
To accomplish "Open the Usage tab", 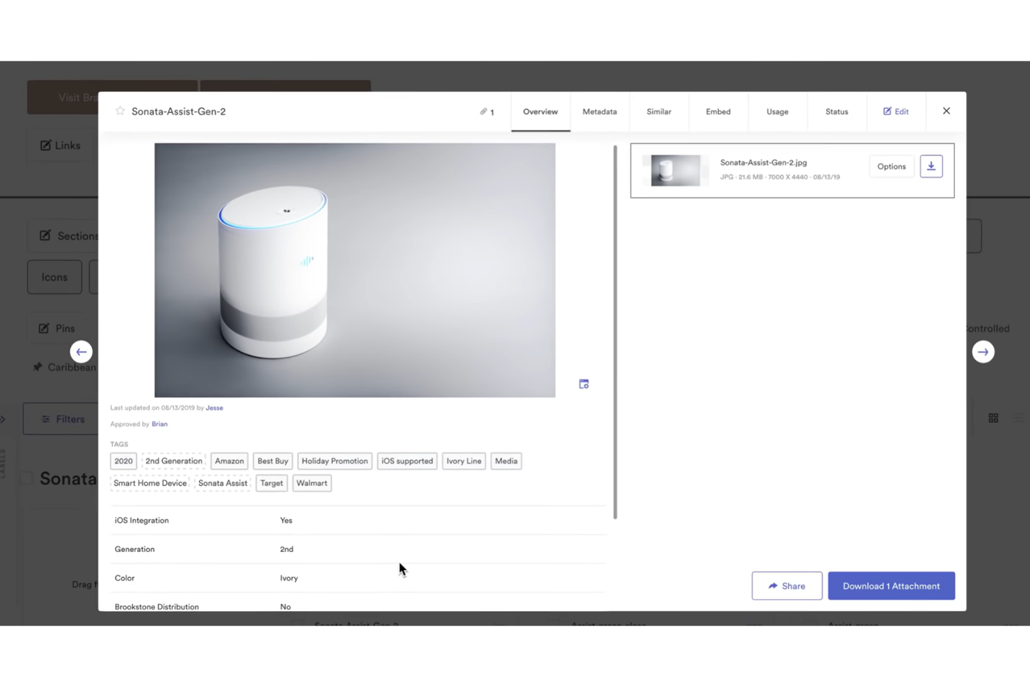I will pyautogui.click(x=777, y=111).
